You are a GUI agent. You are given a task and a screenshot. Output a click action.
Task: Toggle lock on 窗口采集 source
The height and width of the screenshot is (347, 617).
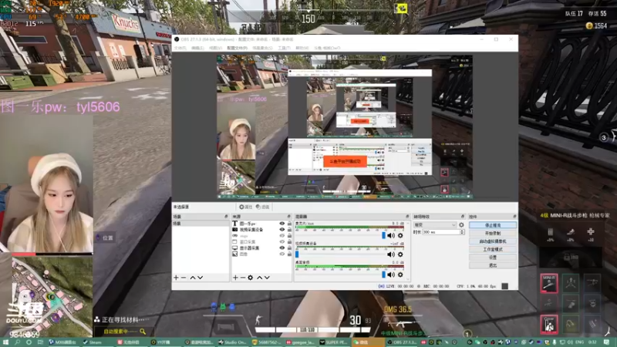(290, 241)
